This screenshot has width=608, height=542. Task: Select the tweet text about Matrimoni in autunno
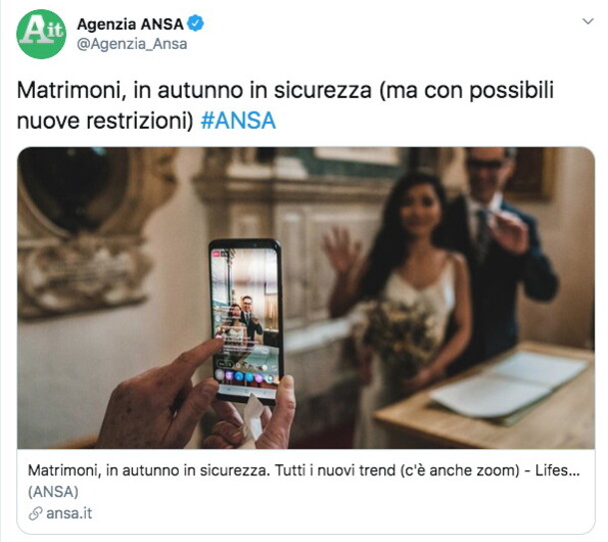(285, 105)
